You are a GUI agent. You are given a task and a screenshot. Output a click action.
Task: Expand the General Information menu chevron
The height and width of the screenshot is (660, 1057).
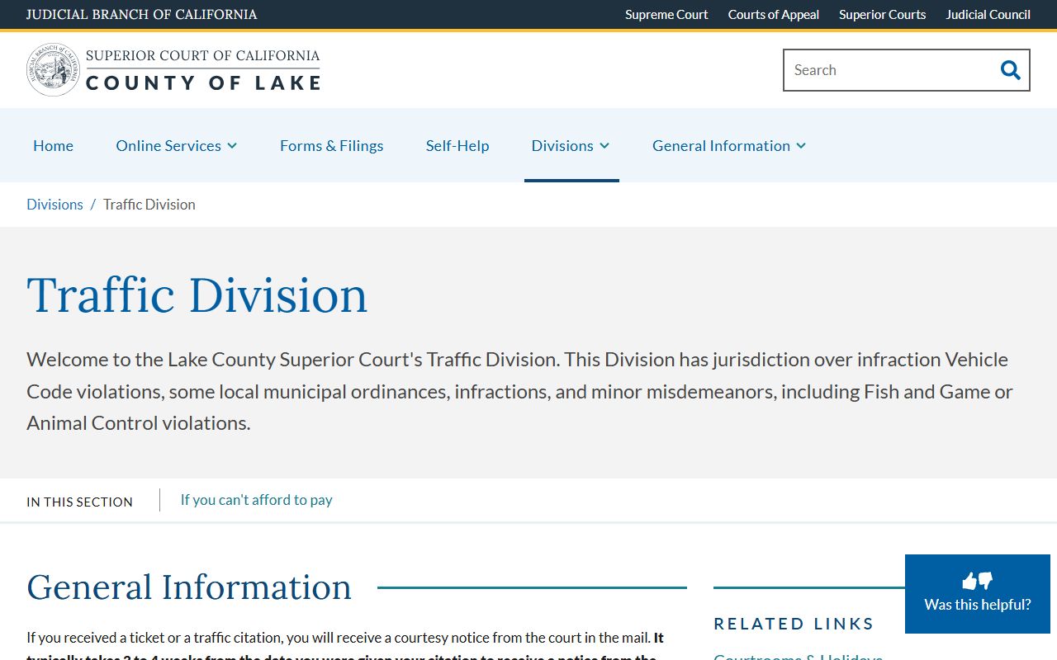point(801,146)
